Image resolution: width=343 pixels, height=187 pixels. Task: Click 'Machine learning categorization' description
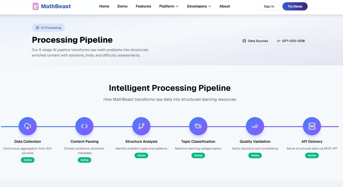(198, 149)
